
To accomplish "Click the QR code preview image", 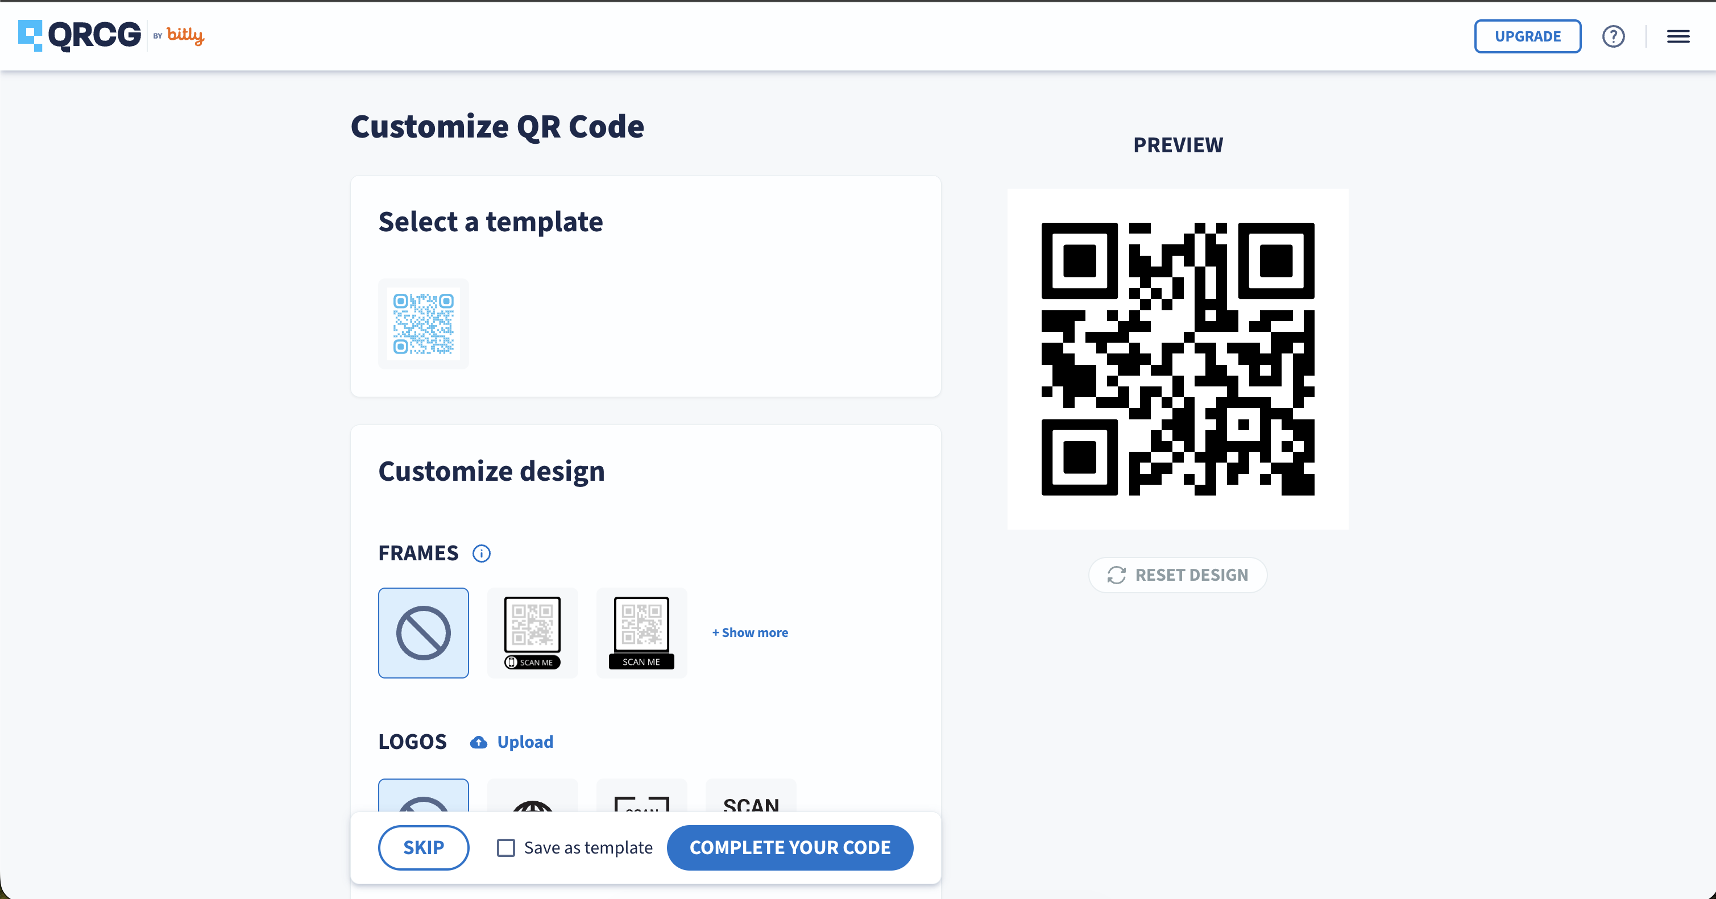I will (1178, 359).
